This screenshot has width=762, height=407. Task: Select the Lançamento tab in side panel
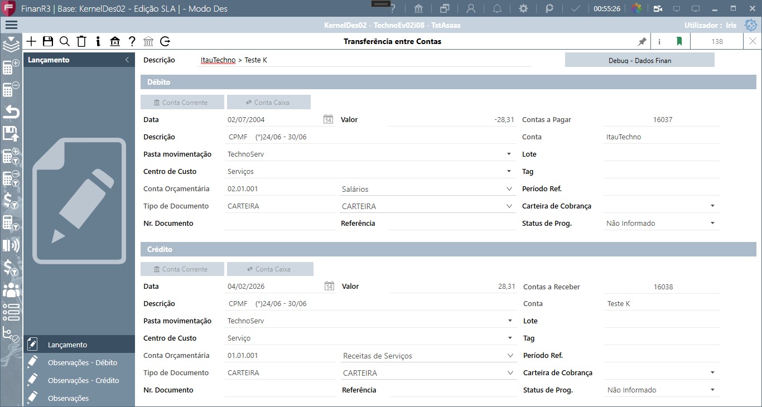79,345
